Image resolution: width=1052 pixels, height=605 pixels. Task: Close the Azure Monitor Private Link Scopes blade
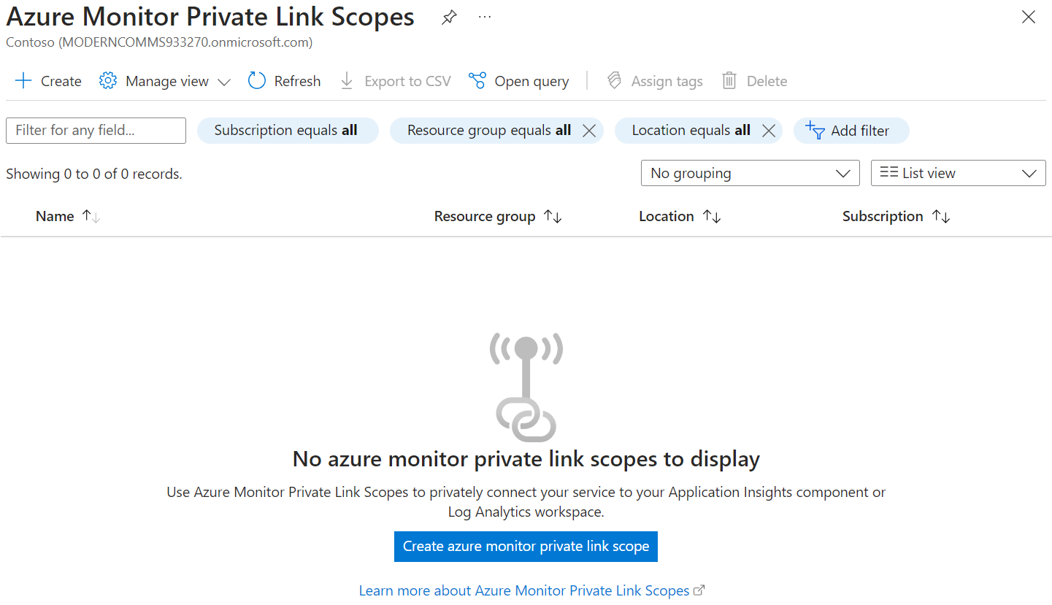pyautogui.click(x=1029, y=18)
